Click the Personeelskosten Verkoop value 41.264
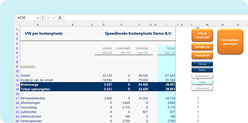The height and width of the screenshot is (123, 248). pyautogui.click(x=143, y=98)
